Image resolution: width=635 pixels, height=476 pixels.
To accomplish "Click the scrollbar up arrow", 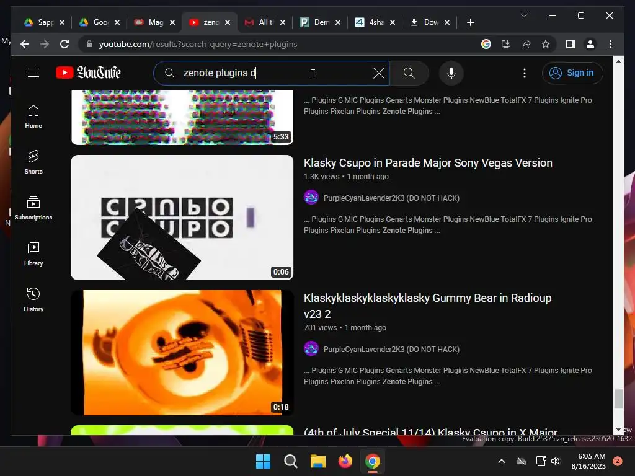I will click(x=618, y=61).
